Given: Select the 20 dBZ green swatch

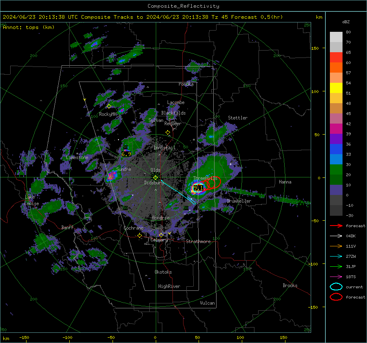Looking at the screenshot, I should click(336, 179).
